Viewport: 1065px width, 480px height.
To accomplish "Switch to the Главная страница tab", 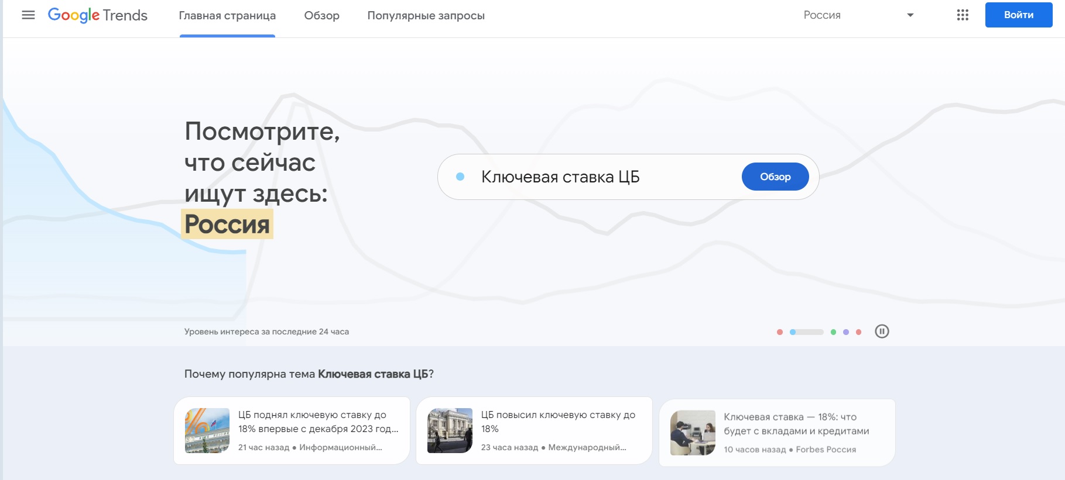I will pos(227,16).
